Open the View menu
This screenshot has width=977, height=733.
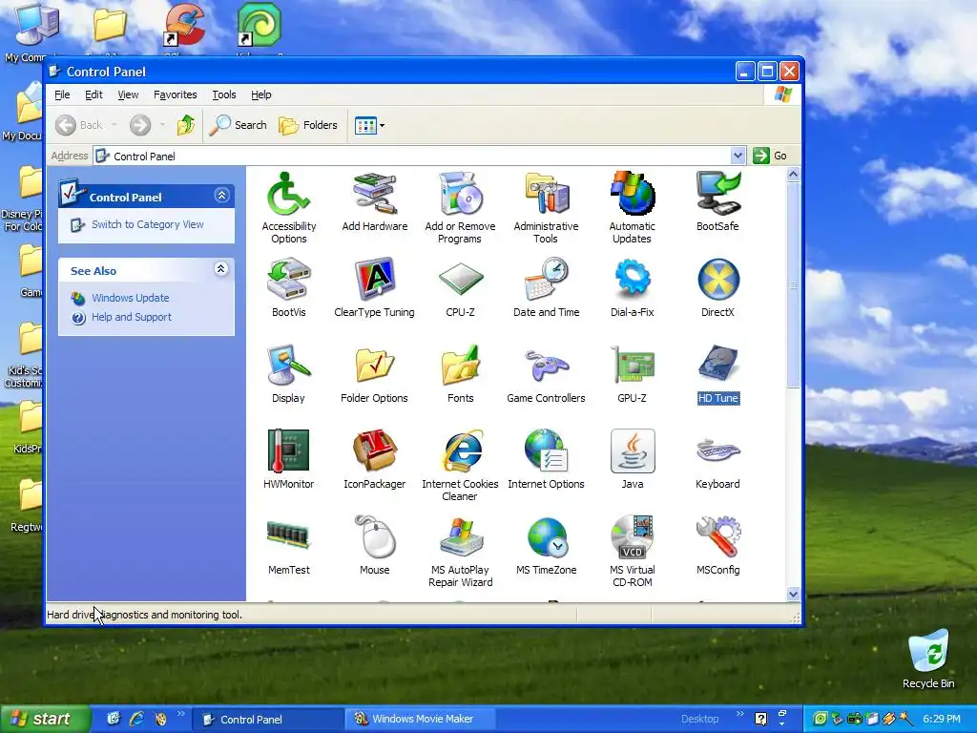pyautogui.click(x=128, y=94)
